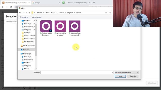Click OneDrive in the address breadcrumb
Screen dimensions: 161x90
point(39,13)
